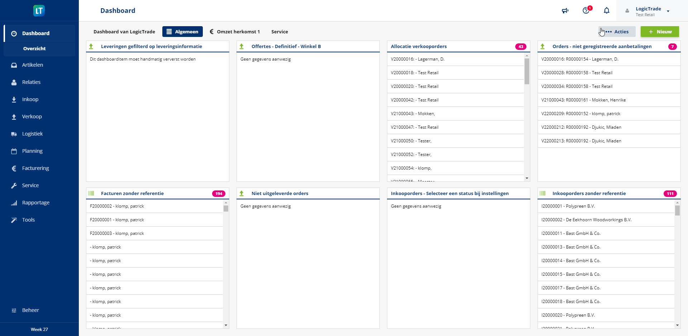Click the green Nieuw button
Screen dimensions: 688x336
tap(660, 32)
